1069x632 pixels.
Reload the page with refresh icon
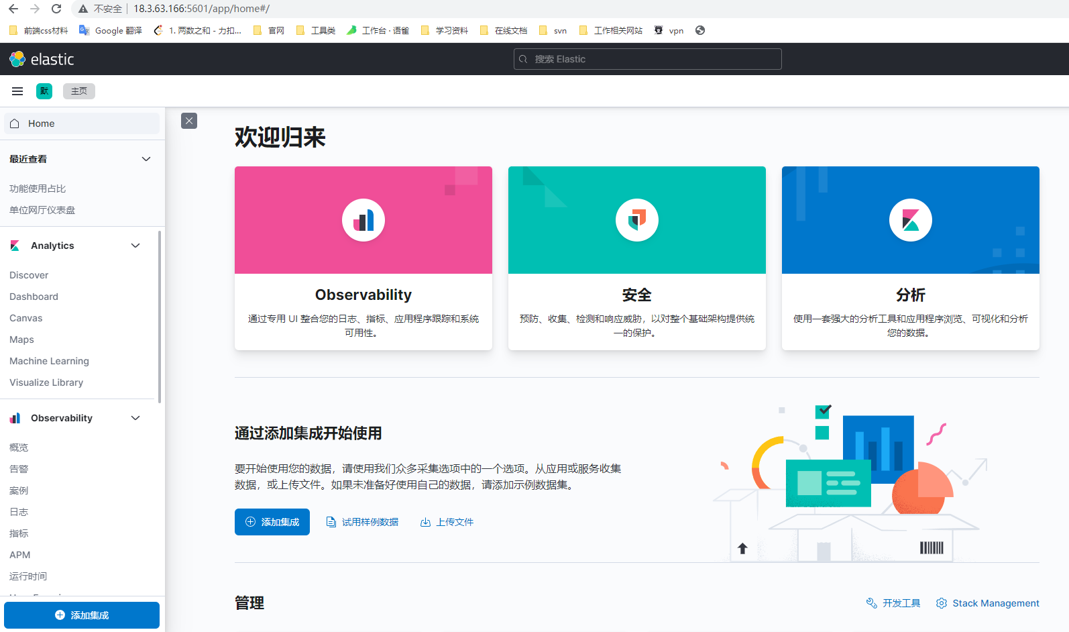point(56,9)
